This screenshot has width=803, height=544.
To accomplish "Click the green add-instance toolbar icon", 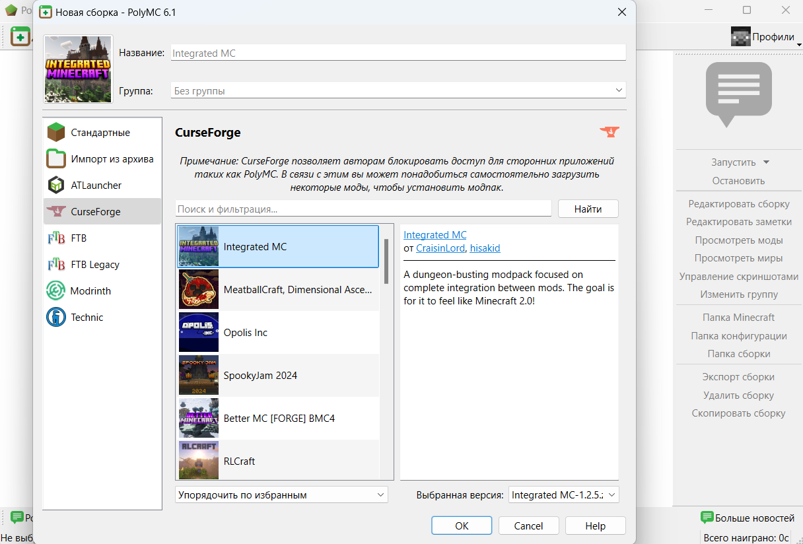I will 19,36.
